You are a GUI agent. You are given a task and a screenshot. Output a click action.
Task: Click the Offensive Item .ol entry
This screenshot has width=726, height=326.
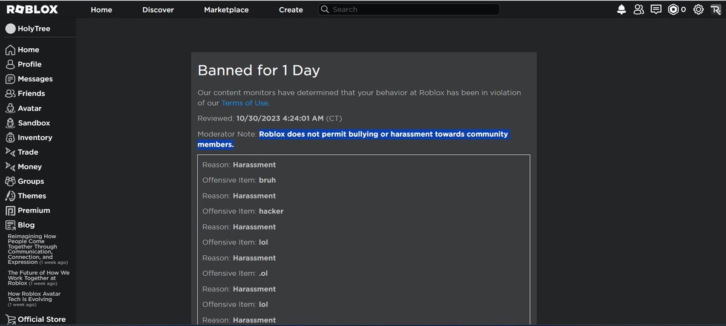(x=235, y=273)
